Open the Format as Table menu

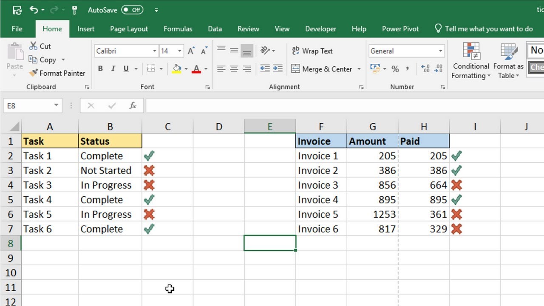click(509, 61)
